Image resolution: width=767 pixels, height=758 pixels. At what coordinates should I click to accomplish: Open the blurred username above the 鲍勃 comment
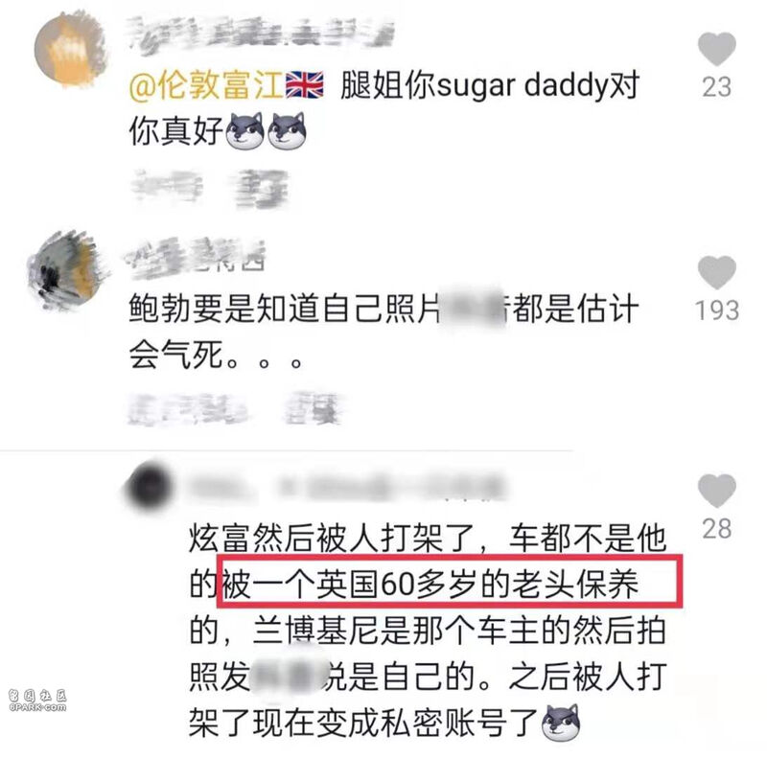click(x=195, y=257)
